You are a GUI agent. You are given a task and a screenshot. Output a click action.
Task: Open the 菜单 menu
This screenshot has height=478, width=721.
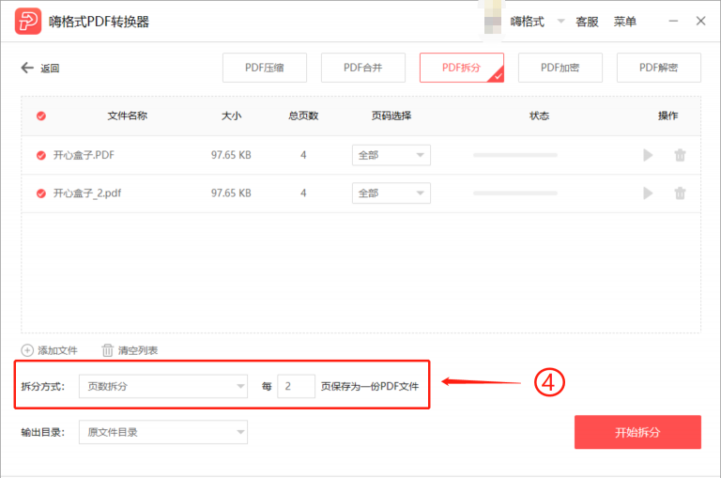625,22
